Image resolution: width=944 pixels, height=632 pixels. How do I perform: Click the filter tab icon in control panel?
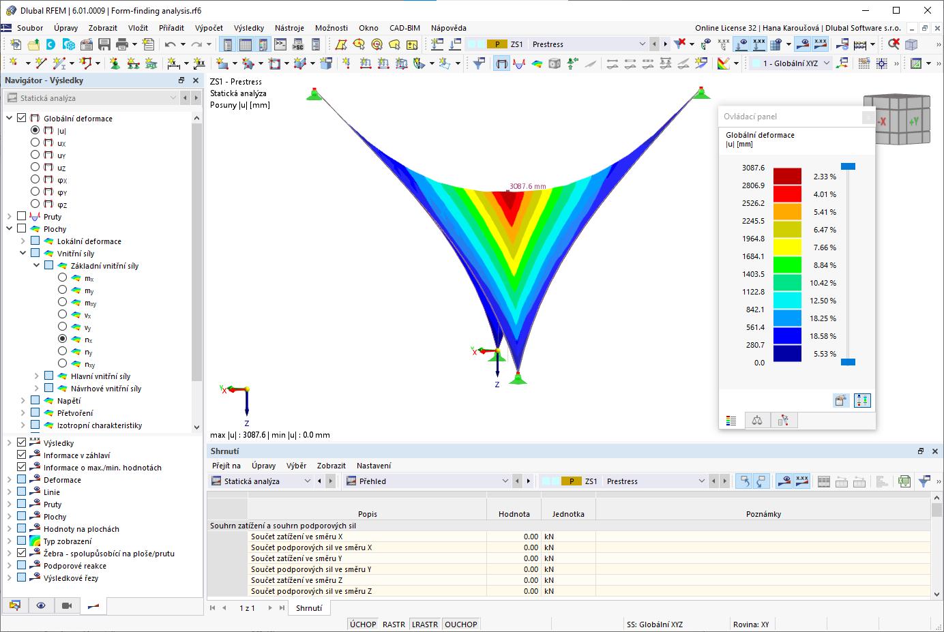(784, 421)
